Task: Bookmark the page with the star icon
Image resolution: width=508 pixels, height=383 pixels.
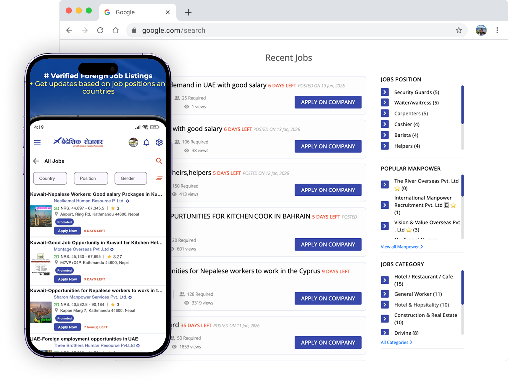Action: [458, 30]
